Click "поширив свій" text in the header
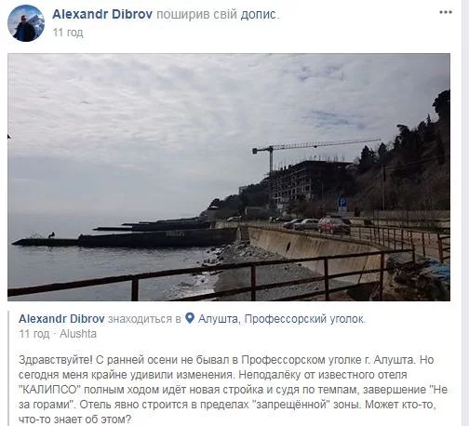The image size is (469, 426). tap(196, 14)
